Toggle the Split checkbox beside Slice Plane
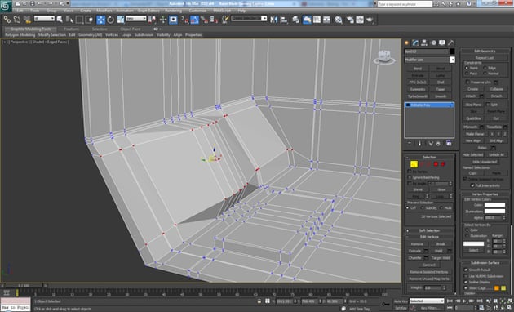This screenshot has height=312, width=514. [488, 105]
